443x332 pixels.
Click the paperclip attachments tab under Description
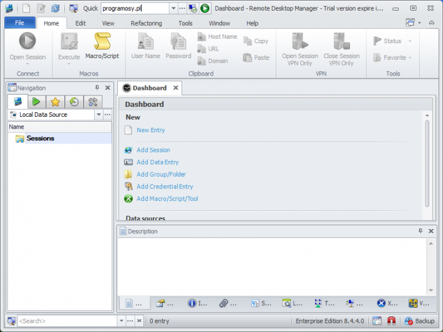228,303
